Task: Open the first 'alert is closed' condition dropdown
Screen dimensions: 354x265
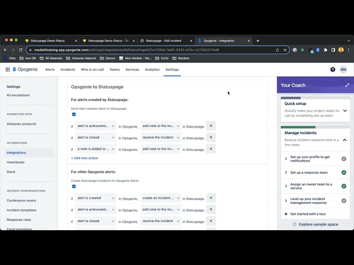Action: [x=96, y=137]
